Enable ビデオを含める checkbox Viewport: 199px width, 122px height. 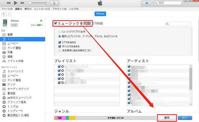pyautogui.click(x=60, y=42)
